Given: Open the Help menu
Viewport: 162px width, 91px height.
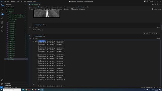Looking at the screenshot, I should point(34,2).
